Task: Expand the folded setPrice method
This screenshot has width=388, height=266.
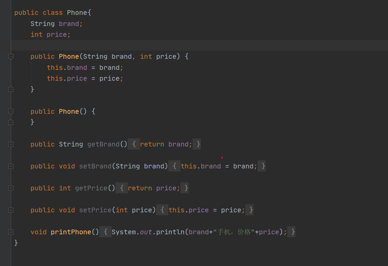Action: (x=11, y=210)
